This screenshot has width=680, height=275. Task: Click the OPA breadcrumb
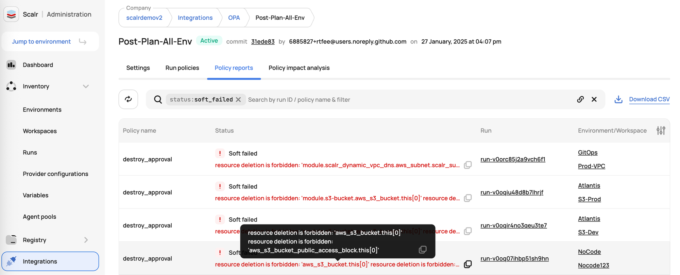[x=234, y=18]
